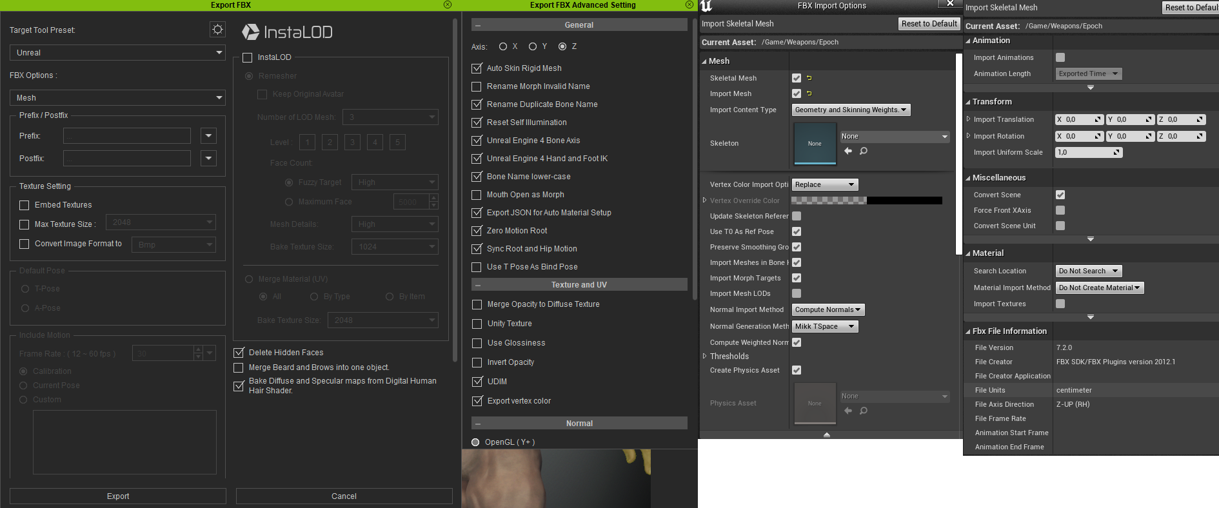This screenshot has height=508, width=1219.
Task: Open Normal Import Method dropdown
Action: [x=828, y=309]
